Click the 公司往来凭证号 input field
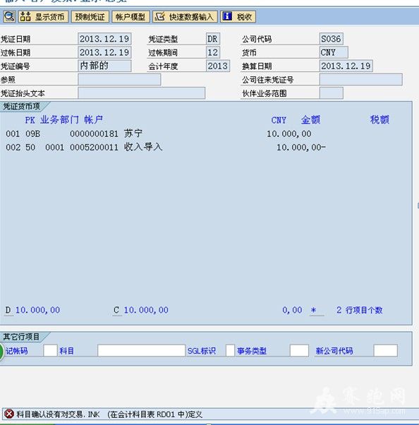 click(360, 80)
